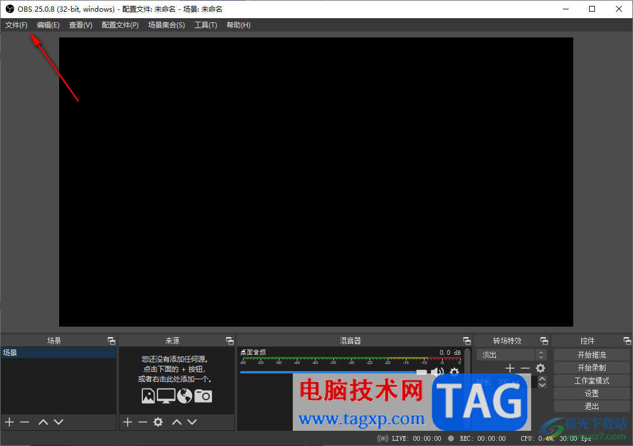Screen dimensions: 633x446
Task: Click the mixer panel vertical scrollbar
Action: pyautogui.click(x=467, y=387)
